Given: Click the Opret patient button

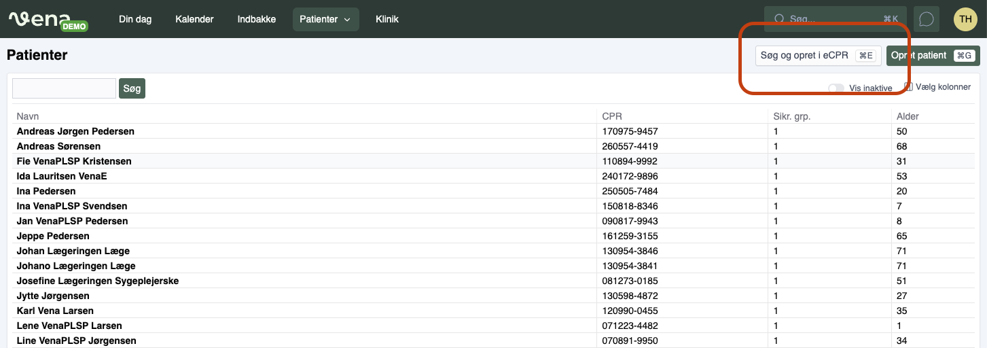Looking at the screenshot, I should [x=933, y=56].
